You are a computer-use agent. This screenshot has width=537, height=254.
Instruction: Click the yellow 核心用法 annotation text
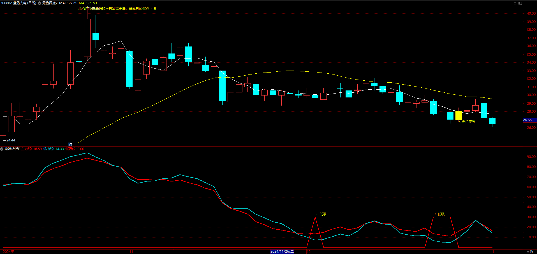click(x=117, y=9)
